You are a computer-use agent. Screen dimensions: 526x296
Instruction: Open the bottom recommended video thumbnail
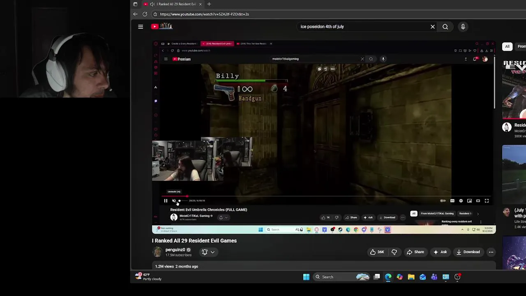pos(514,254)
